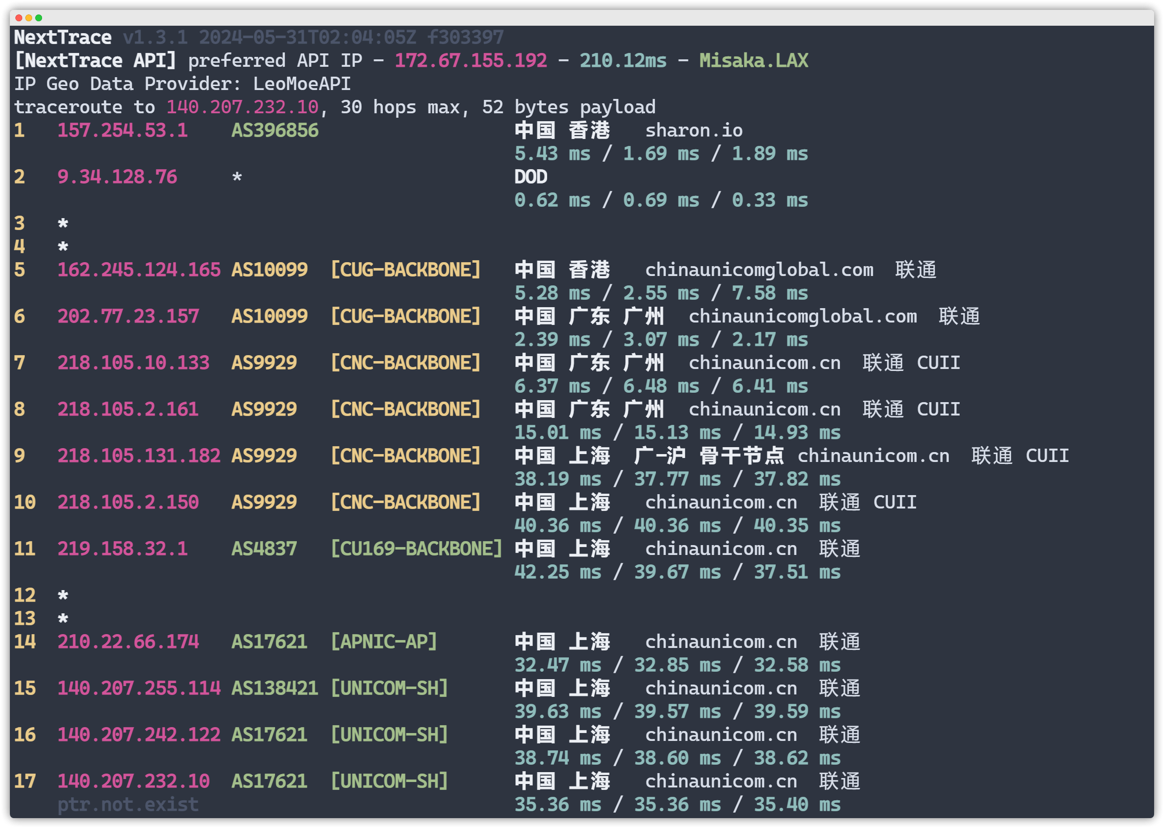Click hop 9 IP 218.105.131.182
Screen dimensions: 1164x828
pos(139,455)
